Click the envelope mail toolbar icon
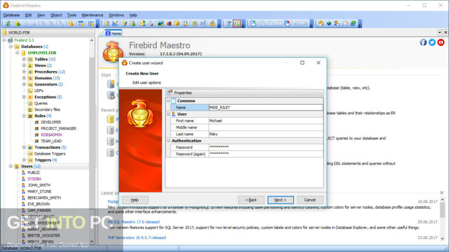This screenshot has height=252, width=449. pos(345,24)
